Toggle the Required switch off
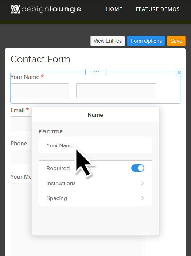 coord(138,168)
